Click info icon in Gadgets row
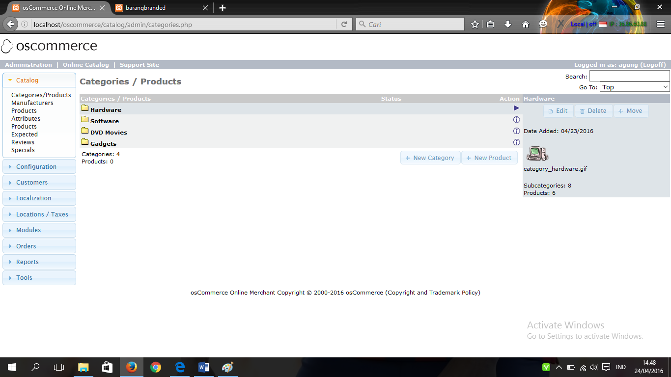 (516, 142)
